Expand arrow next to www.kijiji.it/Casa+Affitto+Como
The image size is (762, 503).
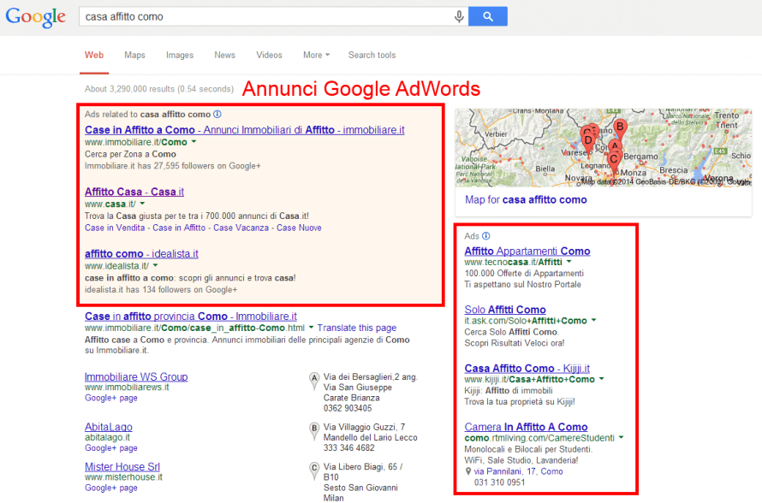tap(602, 379)
